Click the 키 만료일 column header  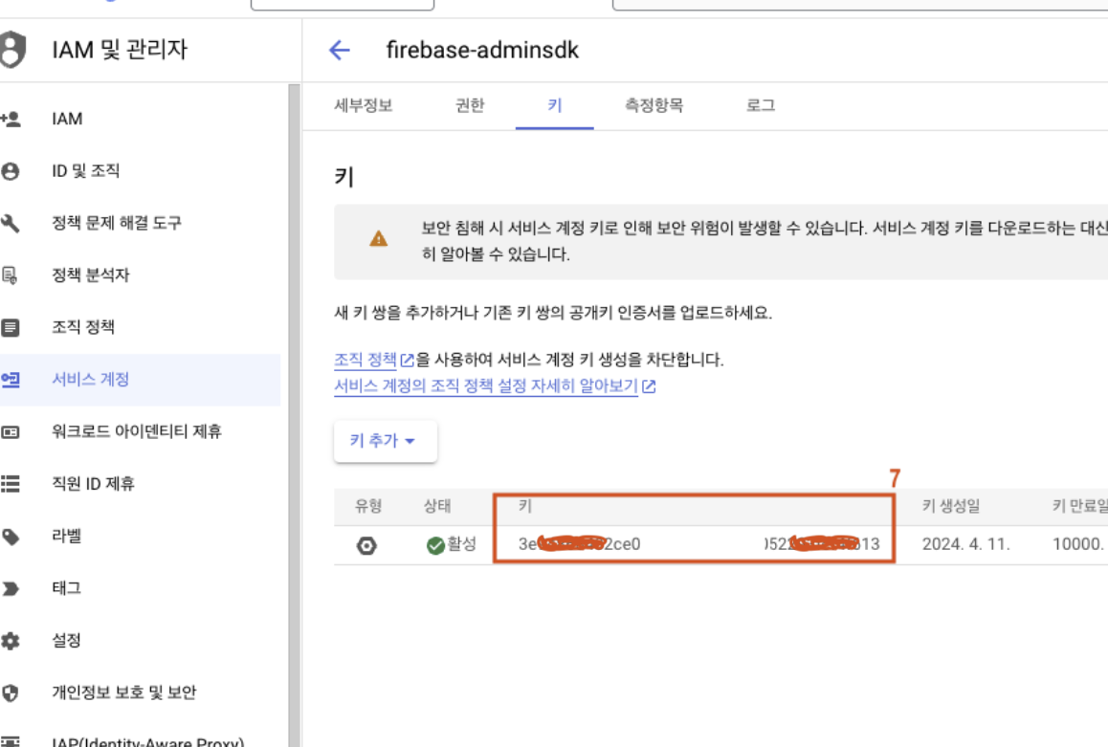coord(1079,506)
